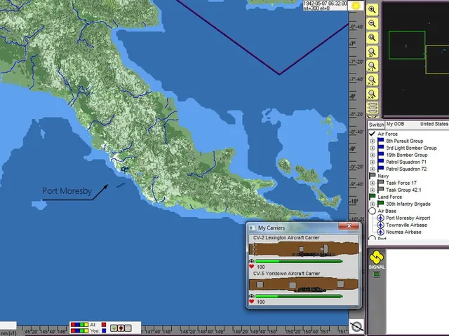
Task: Click the SIGNAL lightning icon
Action: (376, 257)
